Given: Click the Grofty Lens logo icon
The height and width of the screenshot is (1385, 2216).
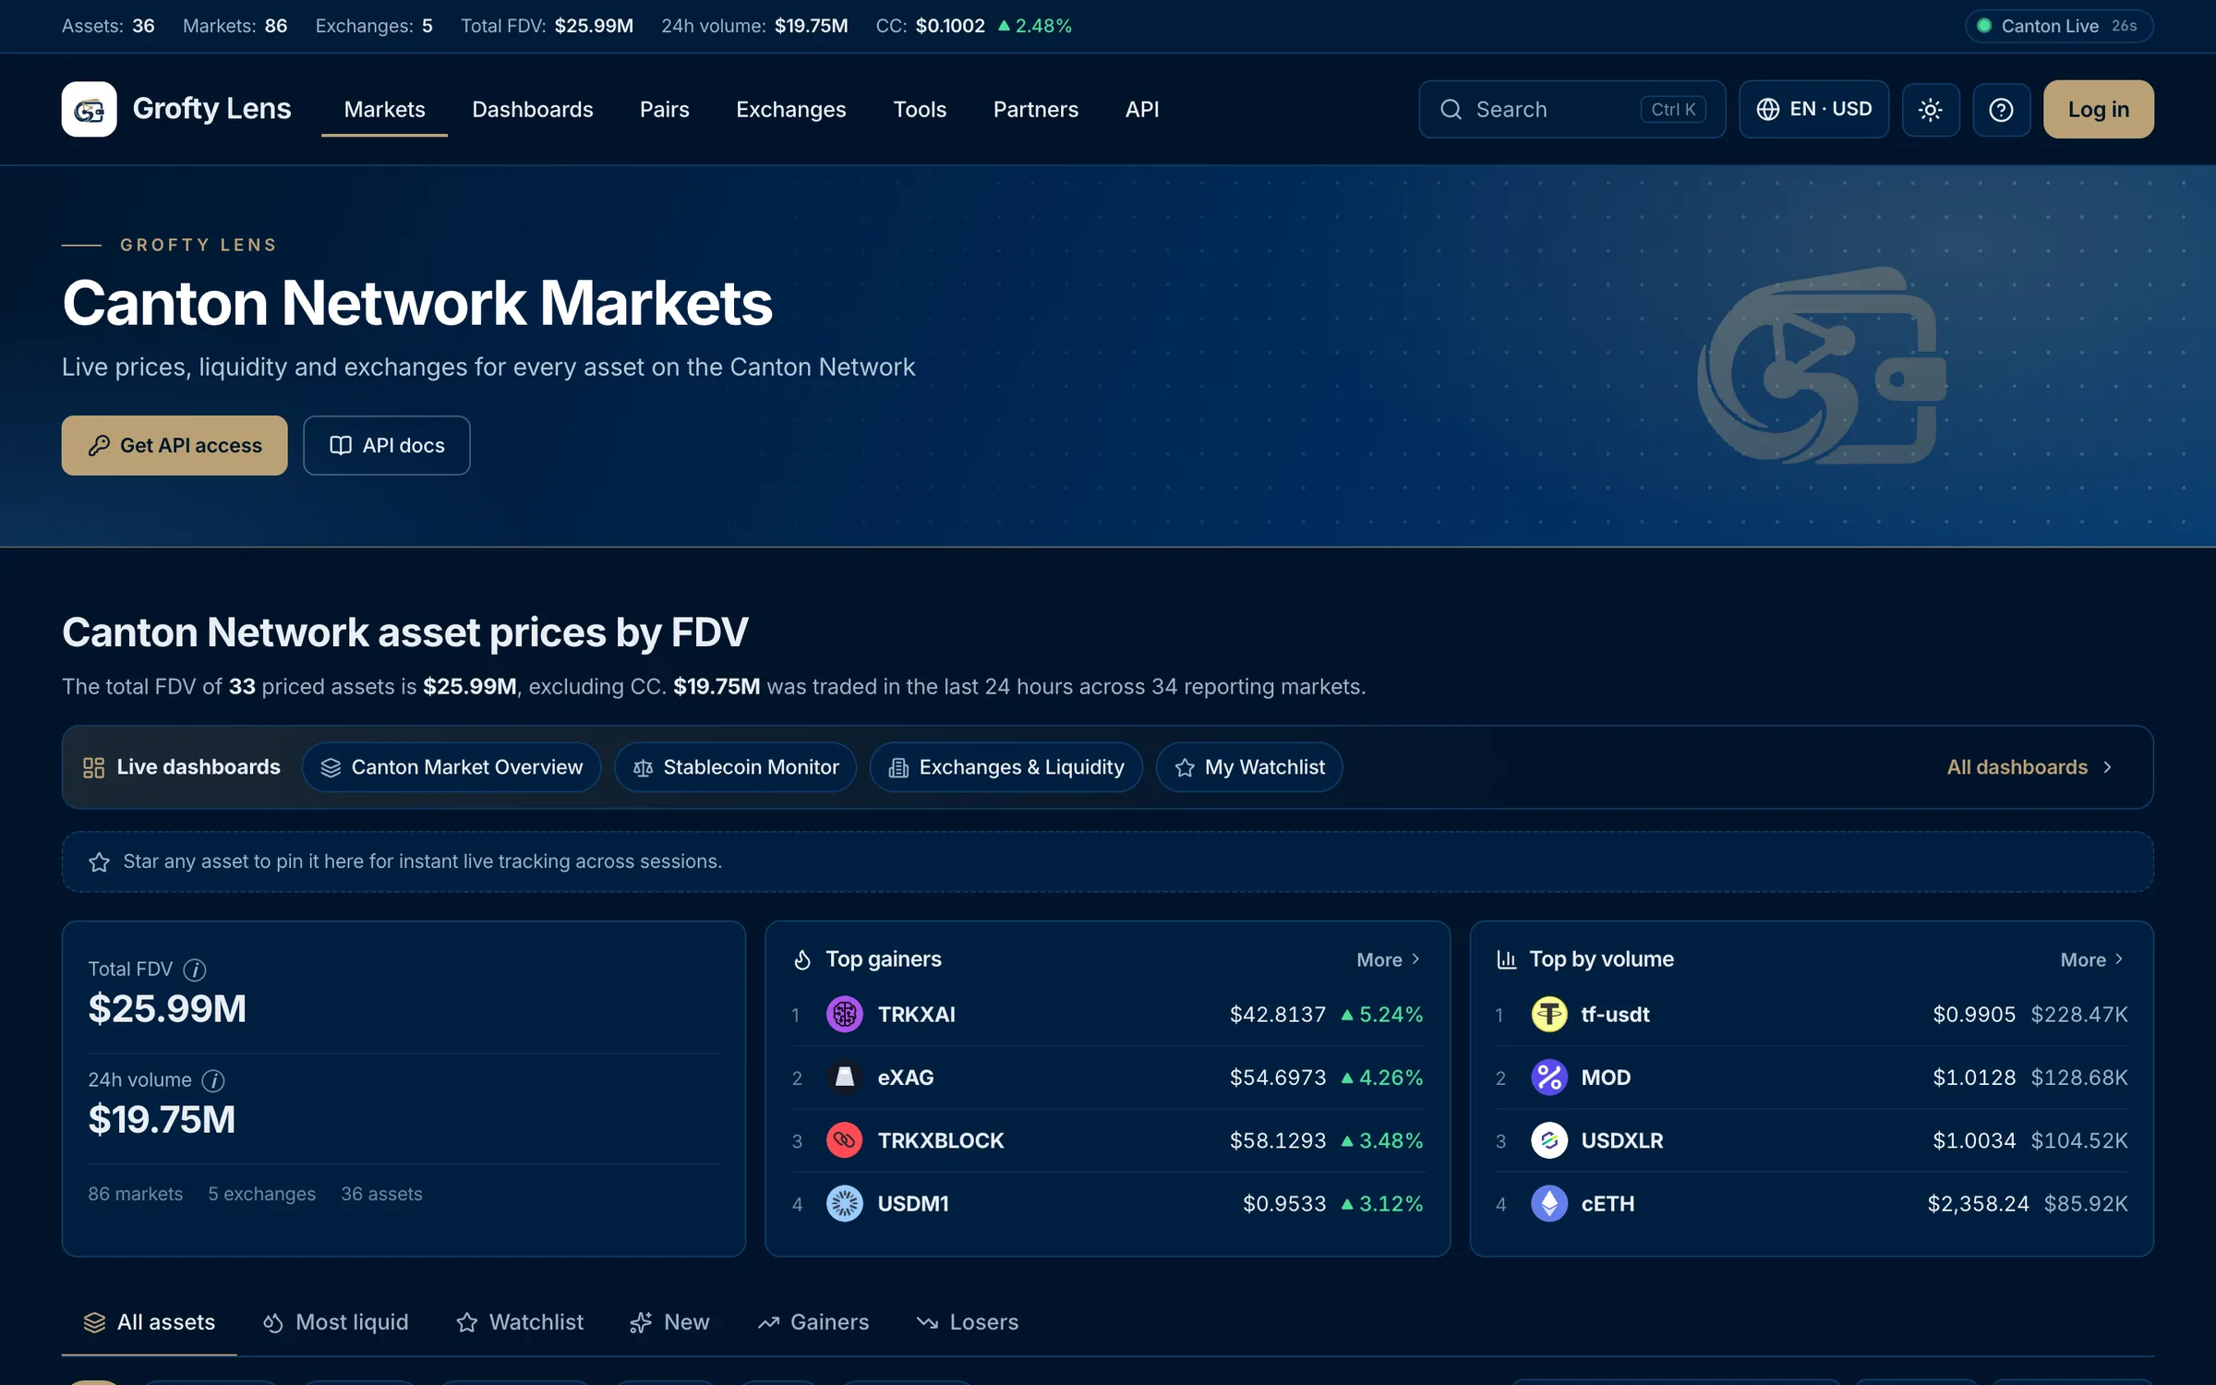Looking at the screenshot, I should (89, 109).
